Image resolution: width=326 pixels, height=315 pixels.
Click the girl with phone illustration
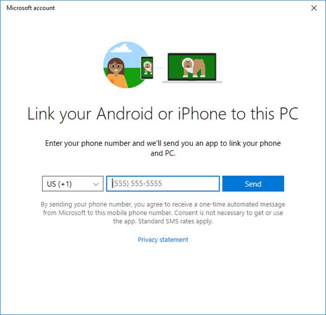128,65
